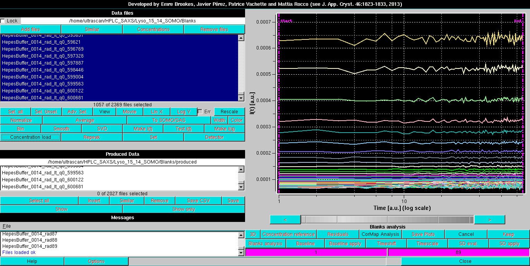Open the Movie playback tool

129,111
